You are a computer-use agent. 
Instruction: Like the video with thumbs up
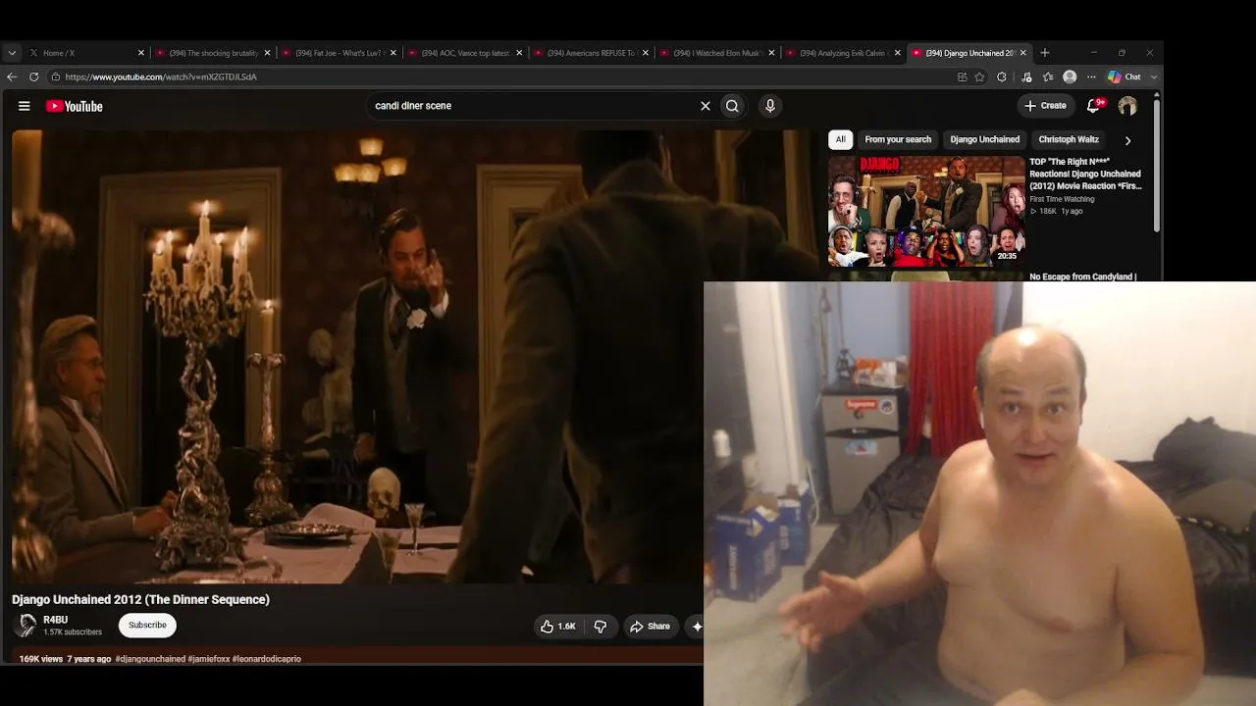coord(557,627)
